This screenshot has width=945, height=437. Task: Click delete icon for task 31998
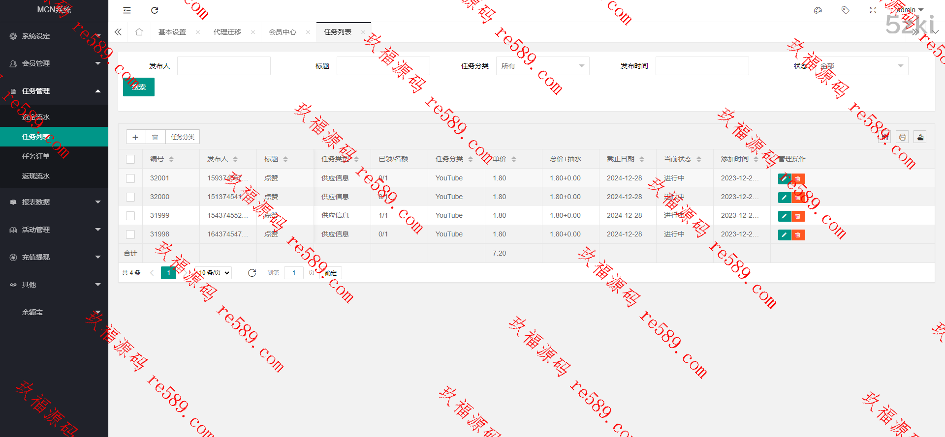point(798,235)
